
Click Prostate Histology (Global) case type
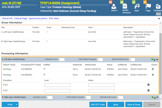[67, 7]
